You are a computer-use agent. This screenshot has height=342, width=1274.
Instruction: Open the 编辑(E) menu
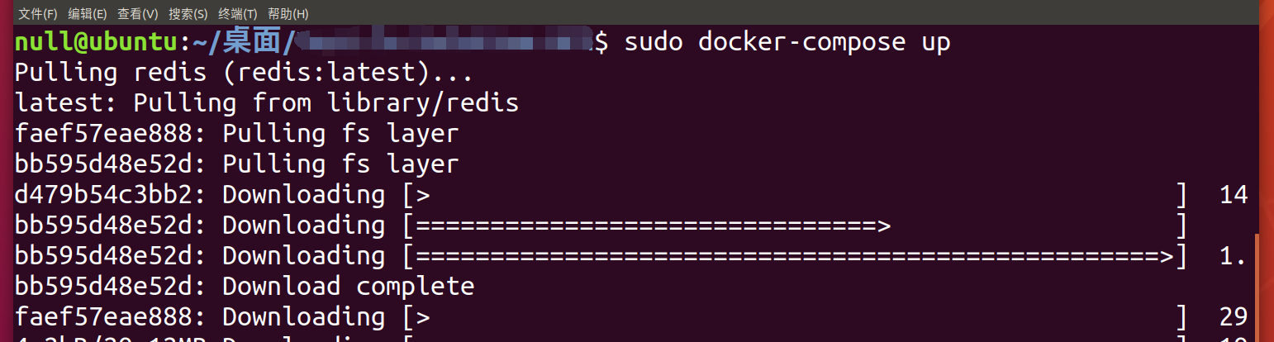point(88,14)
